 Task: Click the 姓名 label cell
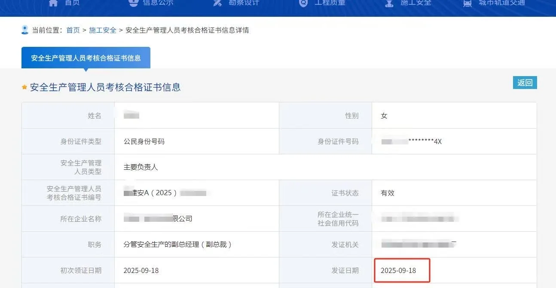click(68, 115)
